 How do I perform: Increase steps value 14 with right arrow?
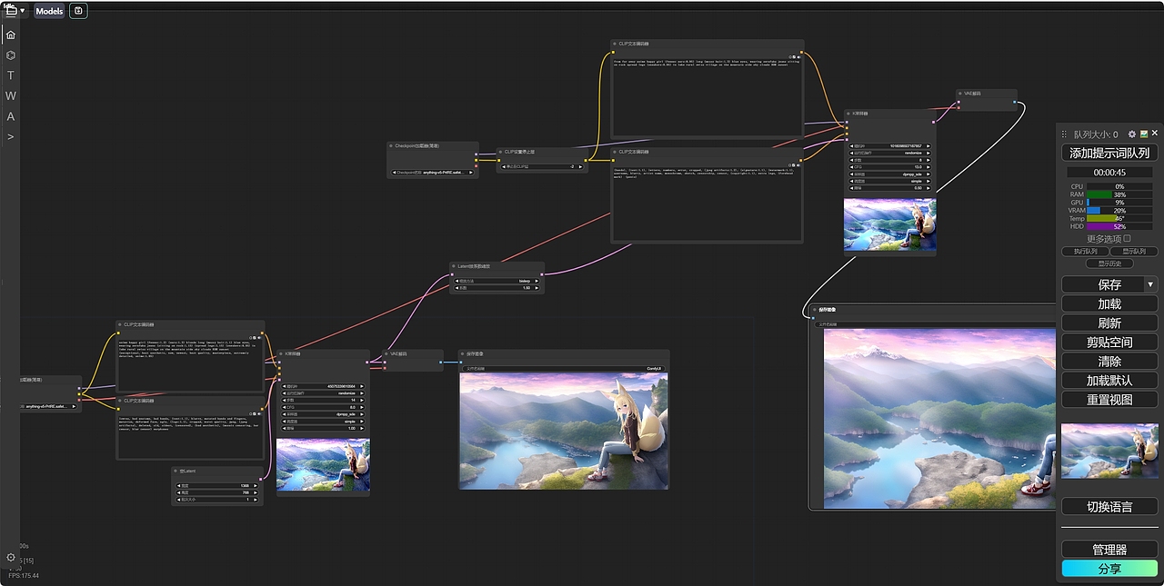pos(362,401)
